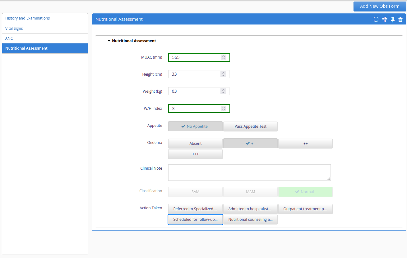Set Oedema to Absent
The height and width of the screenshot is (258, 407).
195,143
